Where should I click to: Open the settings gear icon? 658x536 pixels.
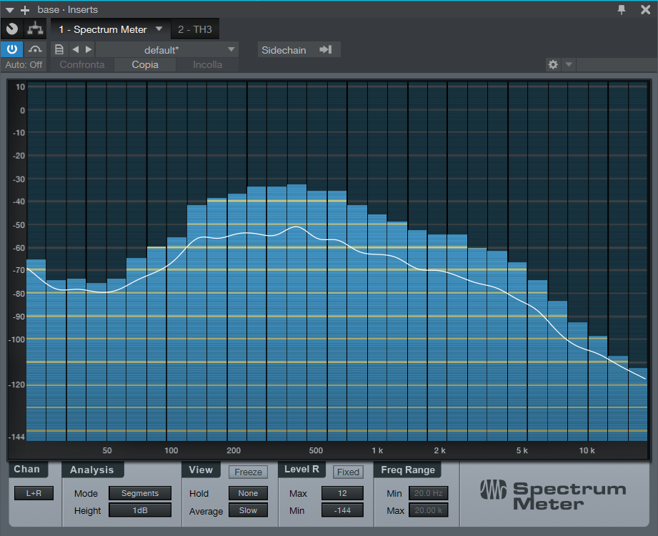552,64
